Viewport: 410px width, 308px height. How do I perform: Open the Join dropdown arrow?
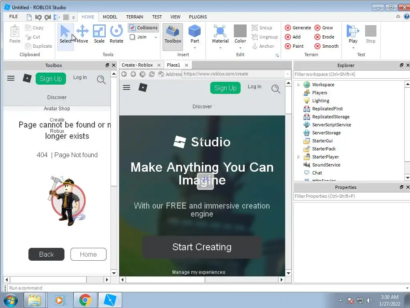pyautogui.click(x=156, y=37)
